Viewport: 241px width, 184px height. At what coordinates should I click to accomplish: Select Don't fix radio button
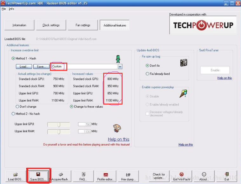147,66
